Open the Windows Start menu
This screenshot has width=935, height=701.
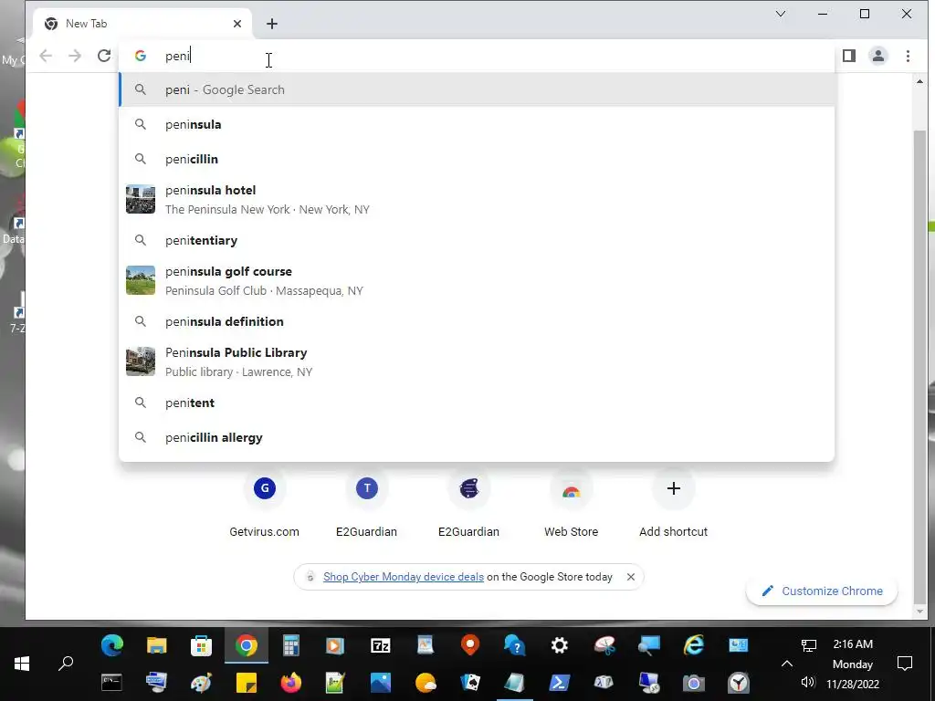click(x=22, y=664)
